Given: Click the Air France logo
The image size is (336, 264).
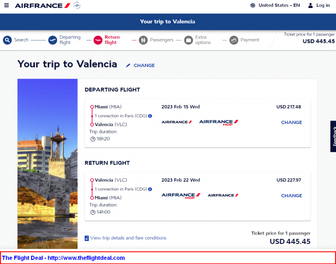Looking at the screenshot, I should click(43, 5).
